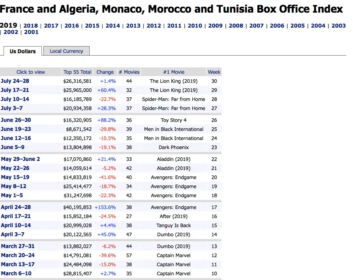Switch to the Local Currency tab
Viewport: 353px width, 280px height.
pyautogui.click(x=66, y=51)
